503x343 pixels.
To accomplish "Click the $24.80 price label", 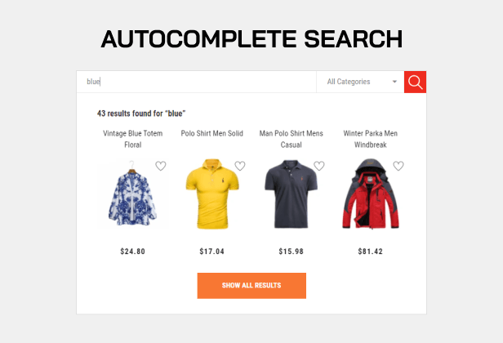I will tap(133, 252).
